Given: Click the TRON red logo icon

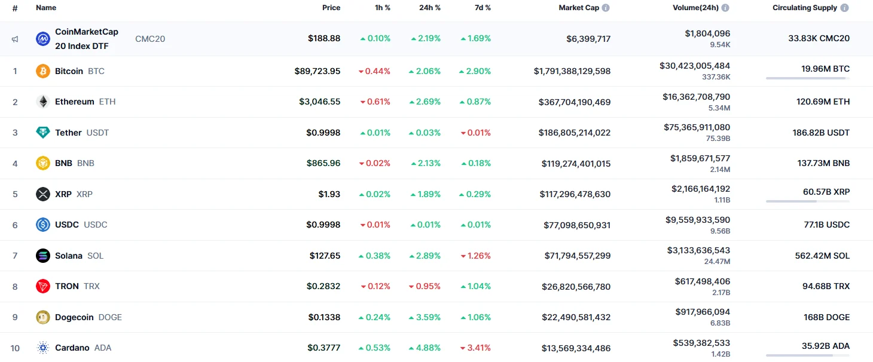Looking at the screenshot, I should [43, 287].
